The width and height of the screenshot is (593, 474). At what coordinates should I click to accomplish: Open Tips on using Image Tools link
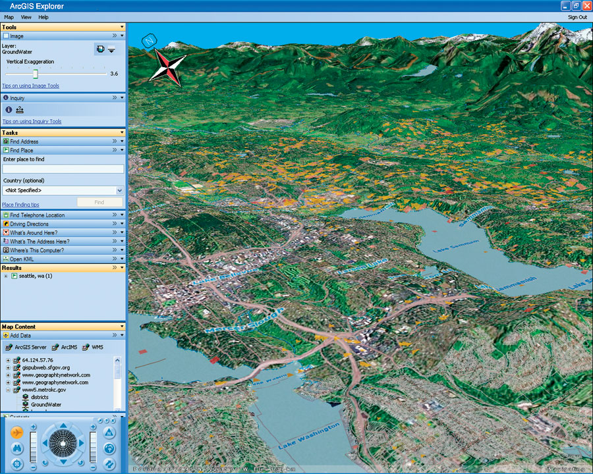point(30,86)
